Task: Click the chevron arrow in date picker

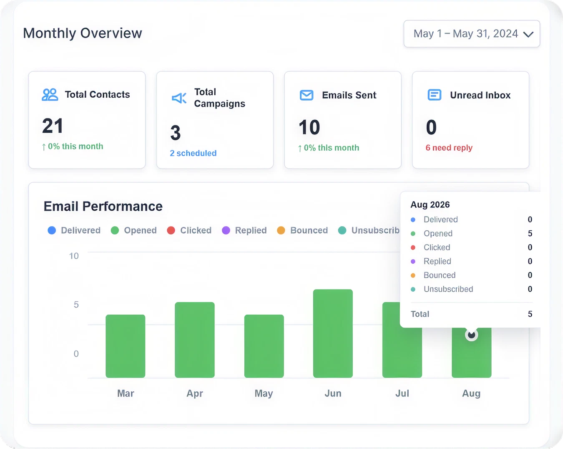Action: coord(528,34)
